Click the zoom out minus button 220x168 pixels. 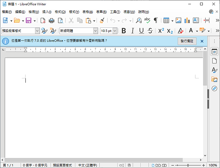pos(173,165)
